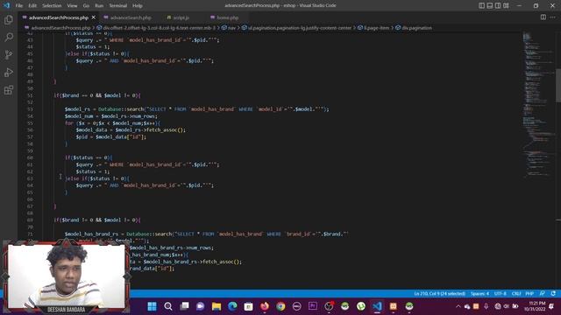Open uTorrent from taskbar
Viewport: 561px width, 315px height.
click(361, 306)
